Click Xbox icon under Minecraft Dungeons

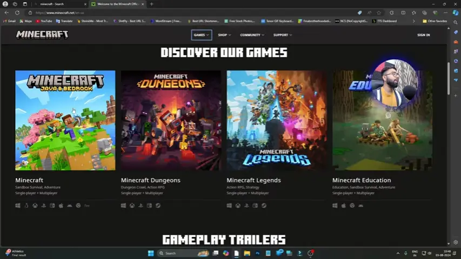(x=132, y=206)
